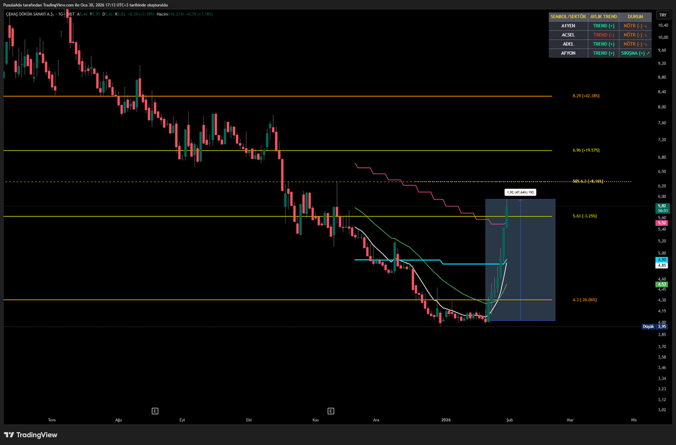Click the Düşük 3,95 low price label
Screen dimensions: 676x445
click(655, 326)
